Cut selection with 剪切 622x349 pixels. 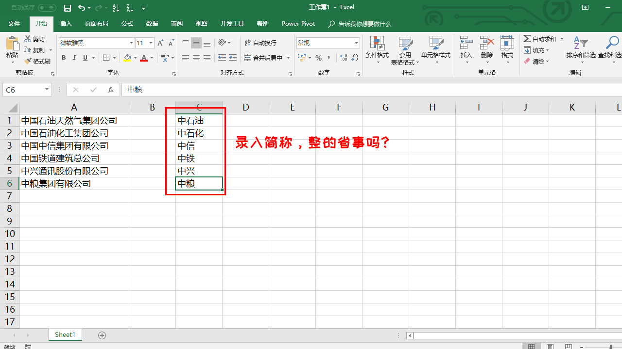[x=35, y=39]
